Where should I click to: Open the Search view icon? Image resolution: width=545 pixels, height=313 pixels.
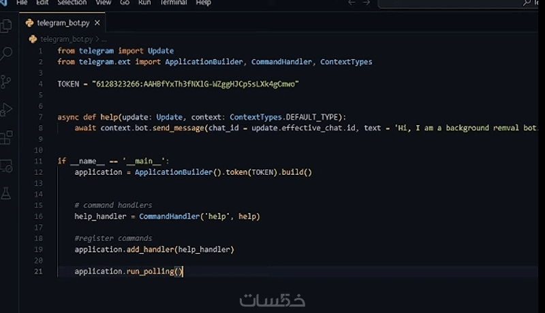click(7, 54)
